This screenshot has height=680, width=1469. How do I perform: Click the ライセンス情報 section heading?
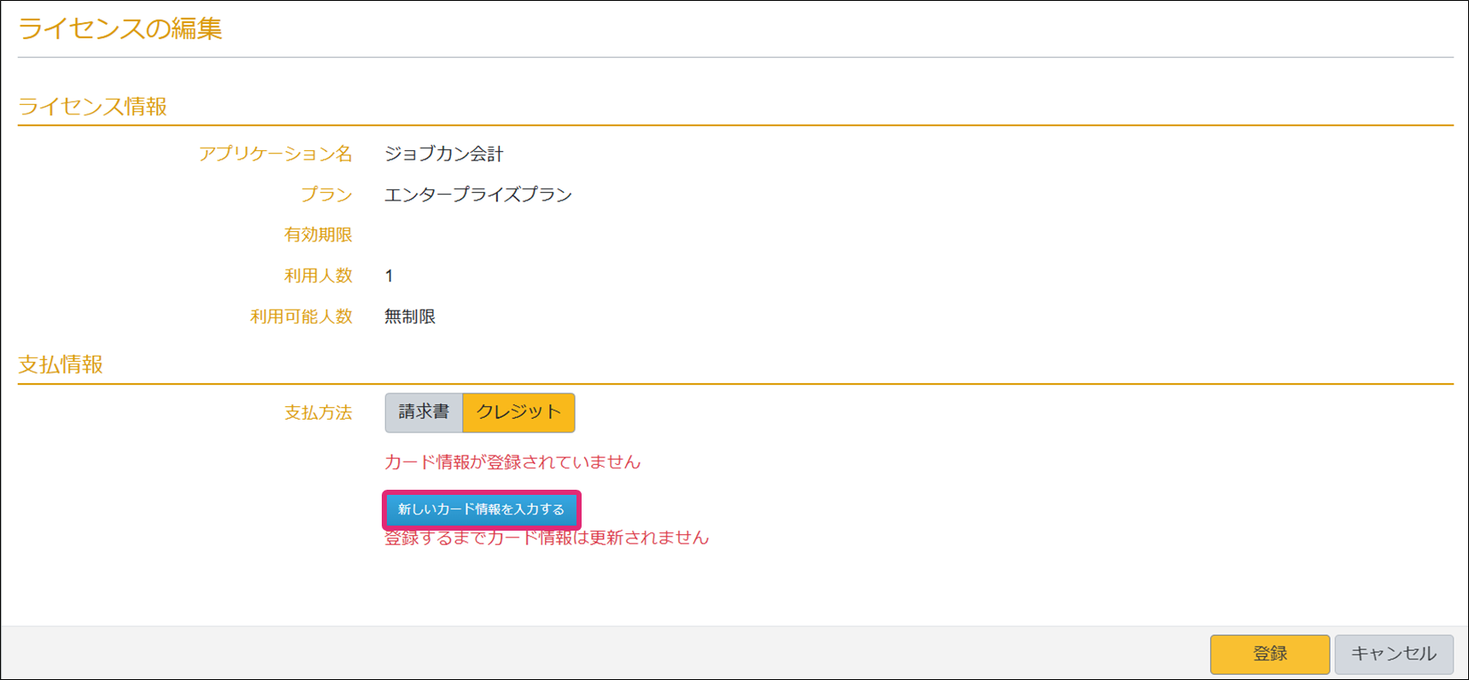tap(93, 107)
